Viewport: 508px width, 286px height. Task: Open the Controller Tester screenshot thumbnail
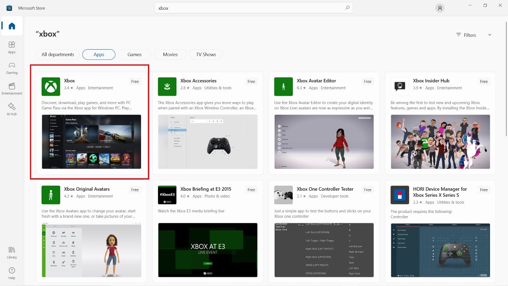click(324, 250)
